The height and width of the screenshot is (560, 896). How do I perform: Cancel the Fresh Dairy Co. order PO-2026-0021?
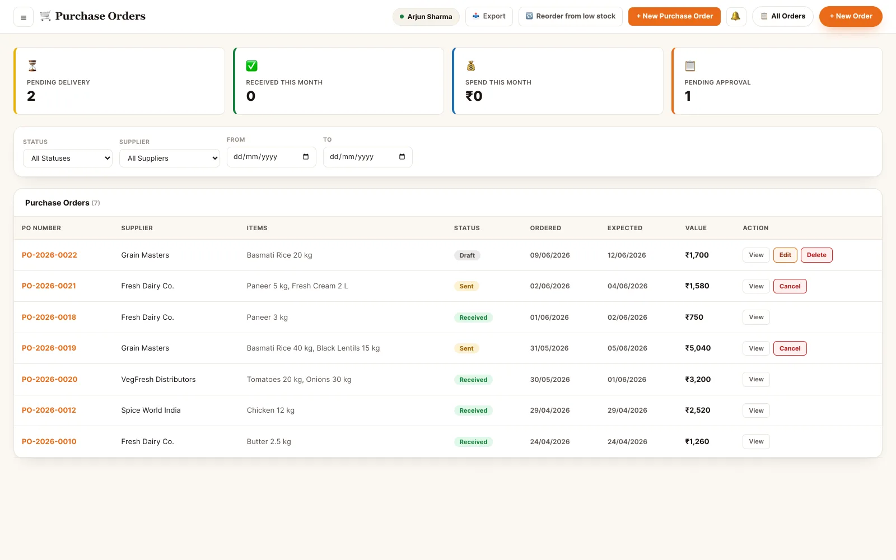(x=790, y=286)
